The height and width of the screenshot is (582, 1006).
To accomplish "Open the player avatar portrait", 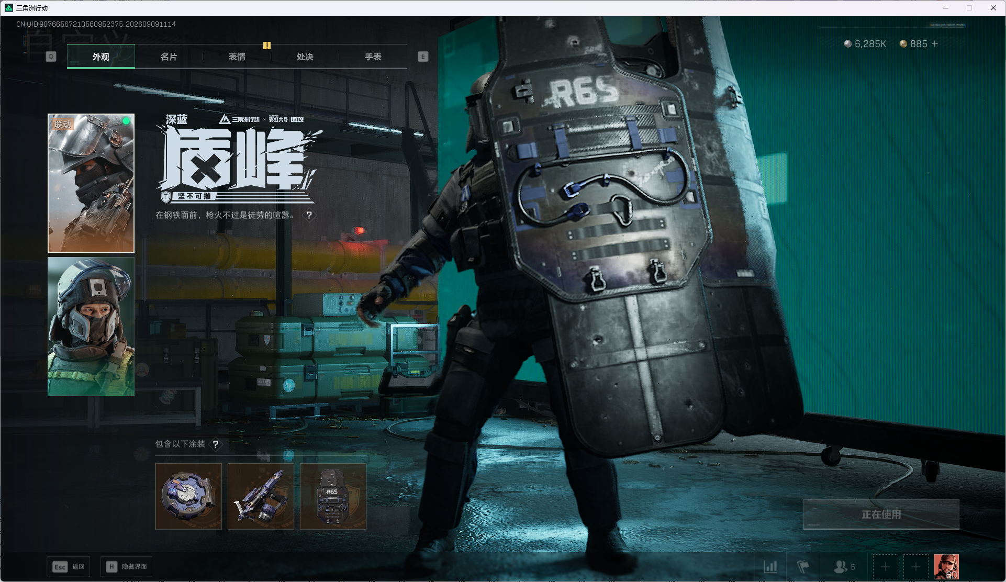I will point(946,567).
